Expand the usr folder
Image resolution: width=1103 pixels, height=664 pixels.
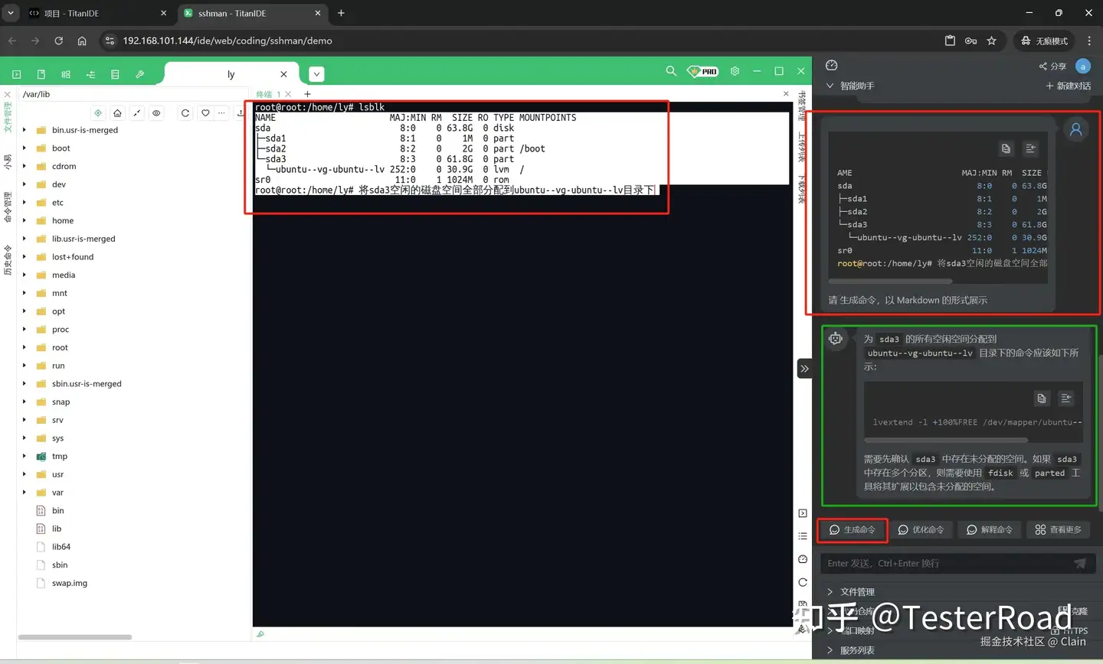[25, 474]
